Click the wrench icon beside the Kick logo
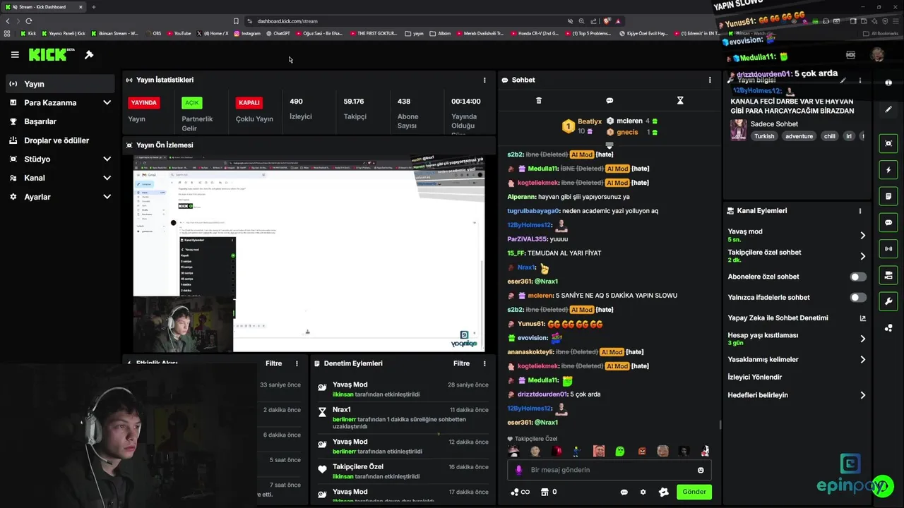The image size is (904, 508). coord(89,54)
